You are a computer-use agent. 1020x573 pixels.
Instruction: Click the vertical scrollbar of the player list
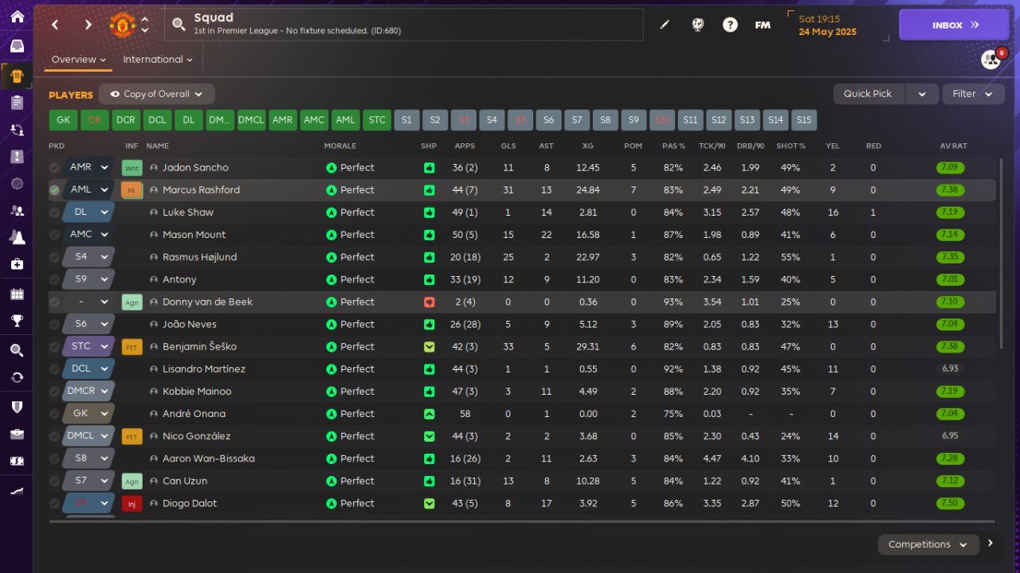pyautogui.click(x=1002, y=253)
